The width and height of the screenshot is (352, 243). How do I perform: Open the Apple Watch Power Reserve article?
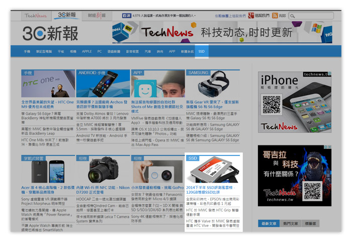[47, 214]
